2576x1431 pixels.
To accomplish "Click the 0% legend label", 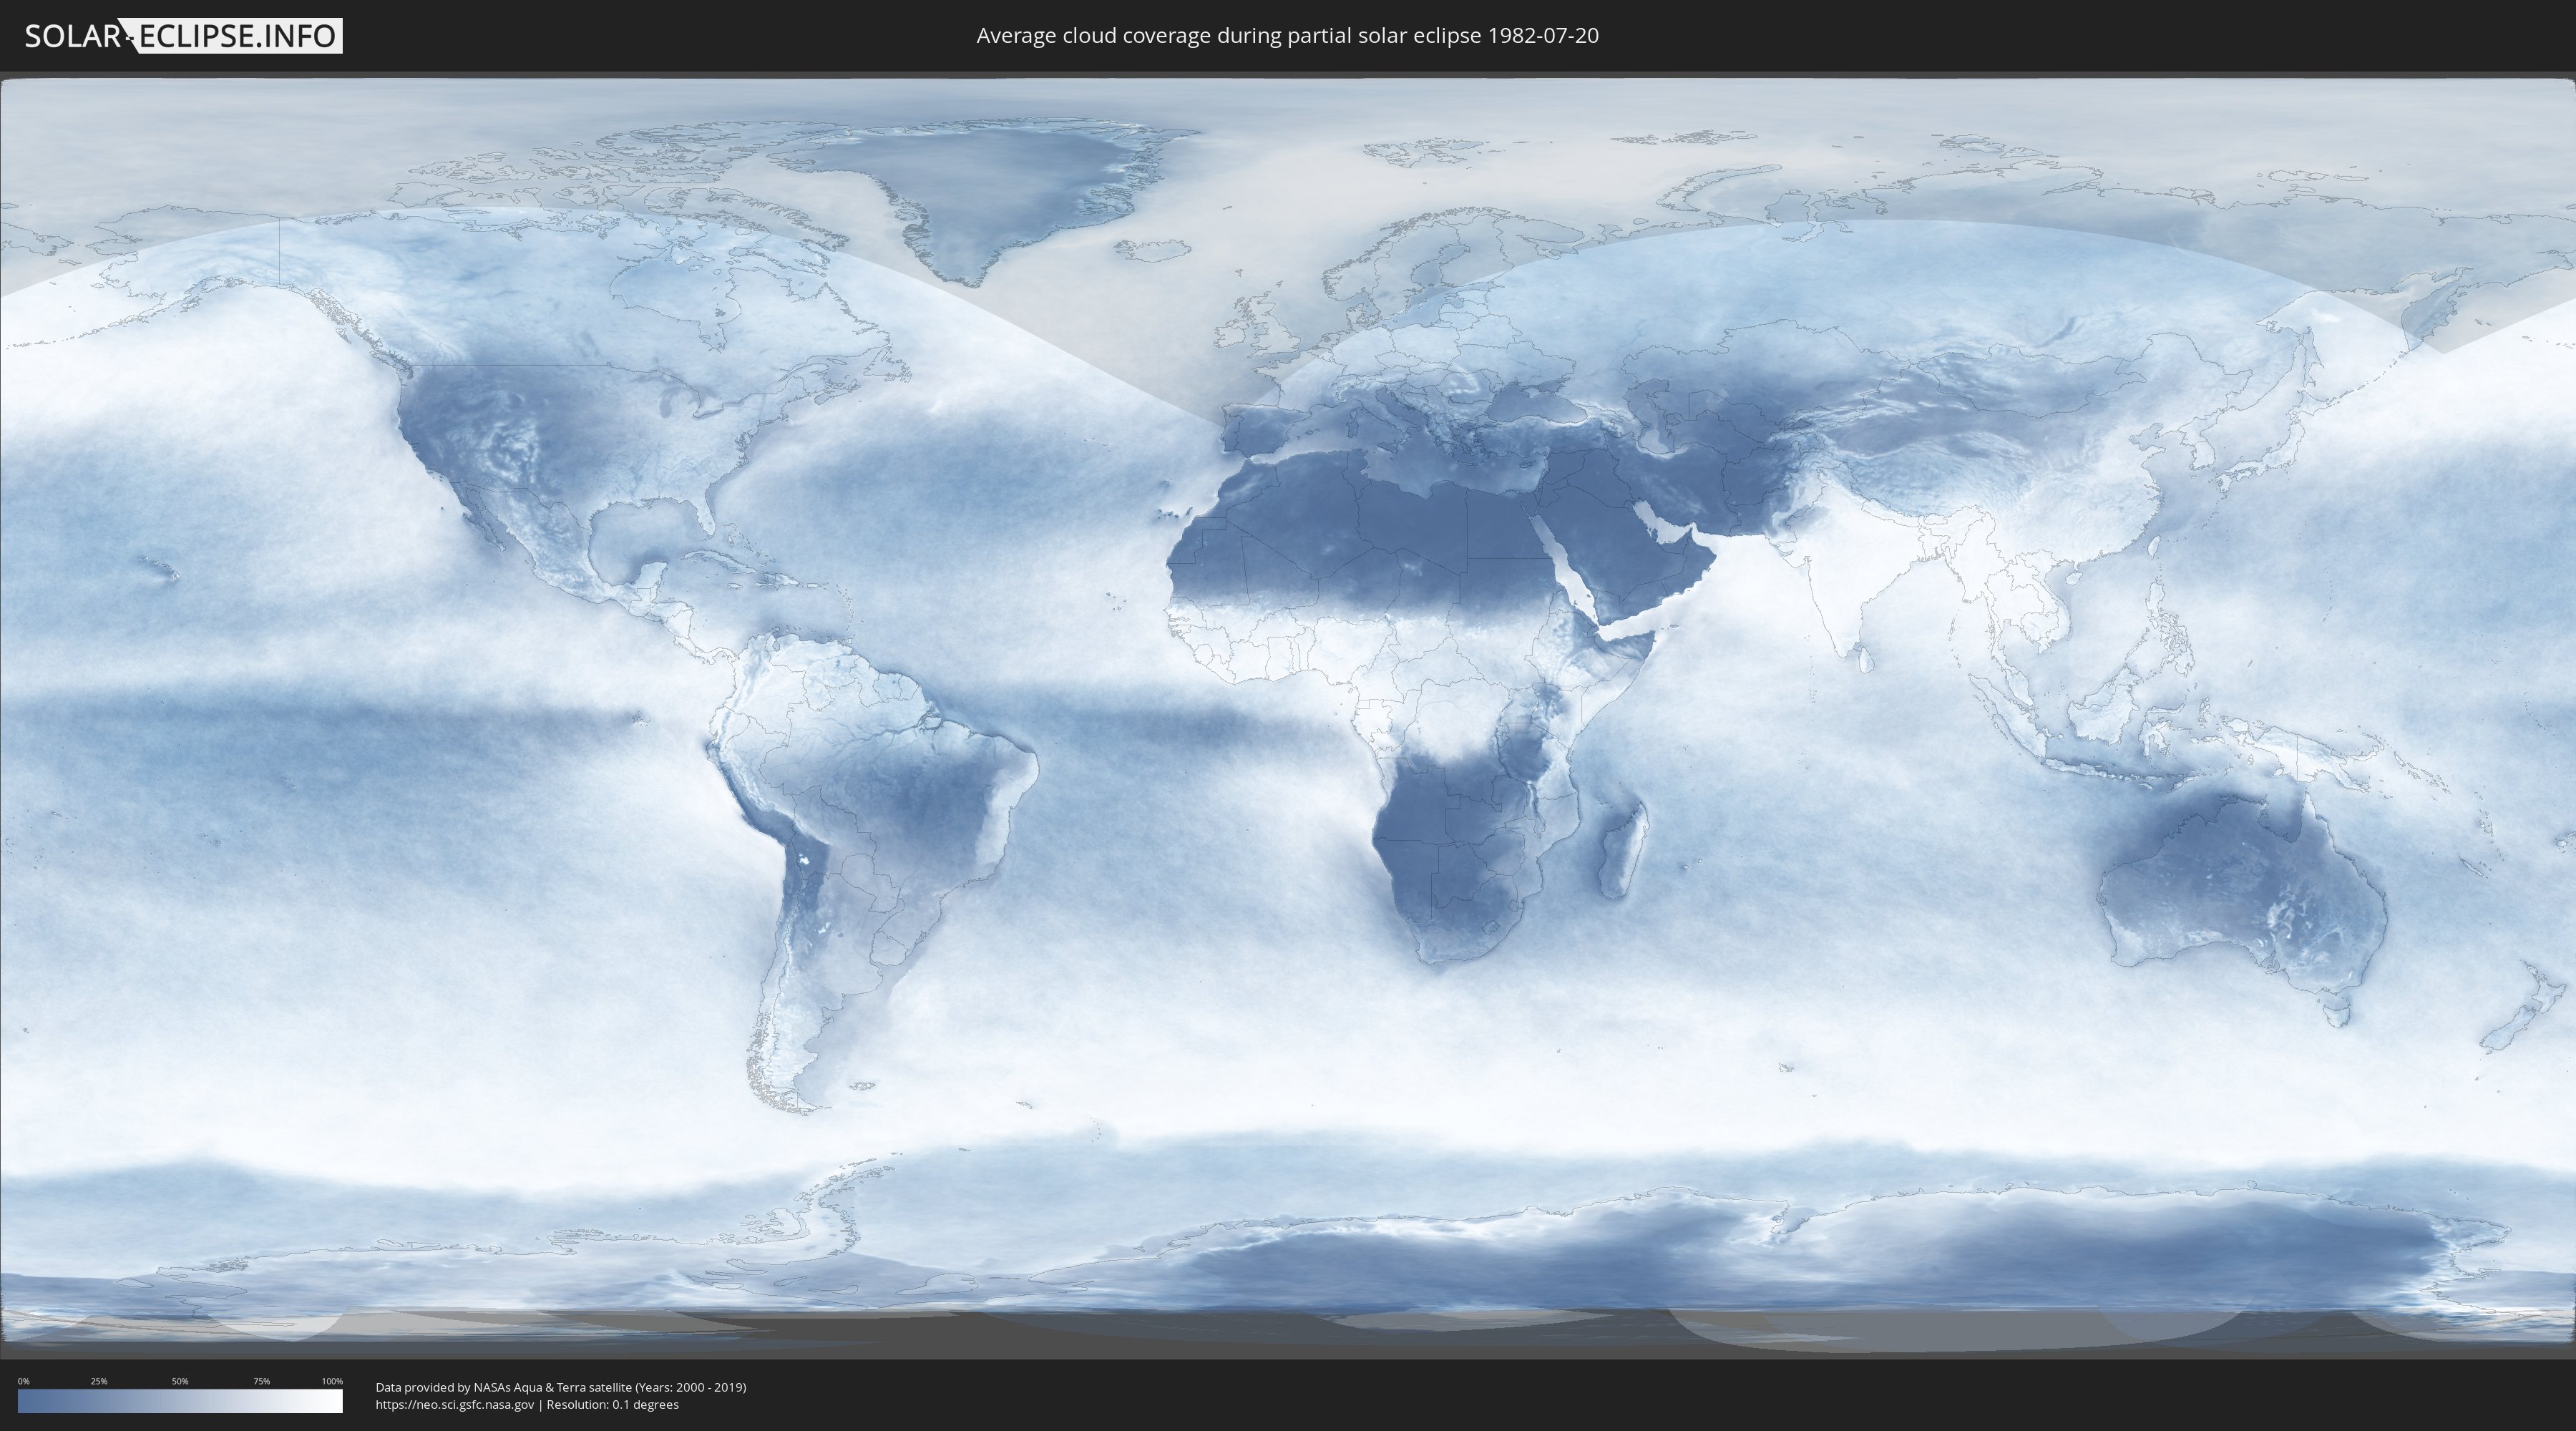I will [x=23, y=1381].
